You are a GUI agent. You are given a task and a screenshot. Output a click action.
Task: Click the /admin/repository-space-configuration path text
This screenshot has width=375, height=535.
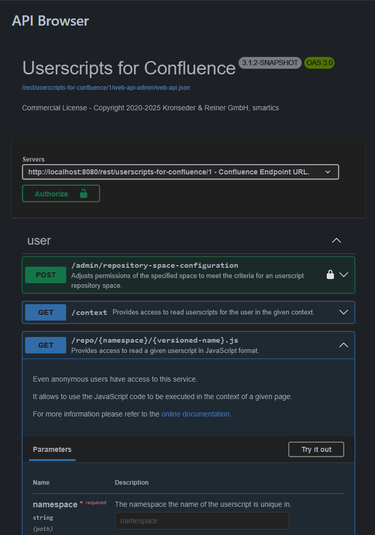[x=154, y=265]
